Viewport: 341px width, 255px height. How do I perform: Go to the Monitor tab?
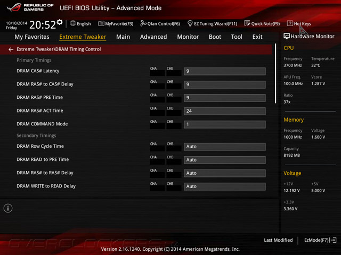coord(188,37)
